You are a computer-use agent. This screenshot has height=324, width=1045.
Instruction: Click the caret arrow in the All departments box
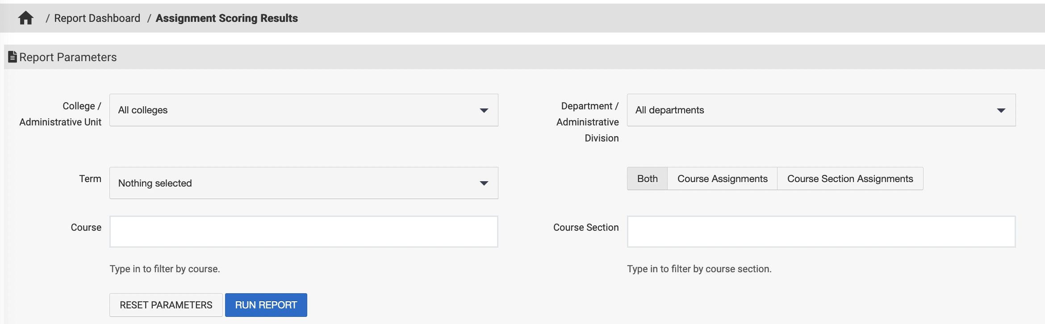coord(1001,110)
